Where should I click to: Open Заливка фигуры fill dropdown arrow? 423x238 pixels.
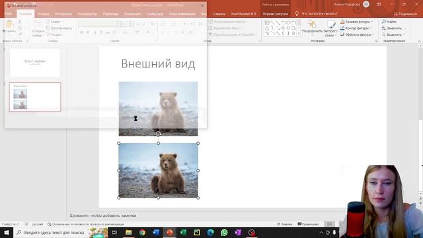pos(372,22)
